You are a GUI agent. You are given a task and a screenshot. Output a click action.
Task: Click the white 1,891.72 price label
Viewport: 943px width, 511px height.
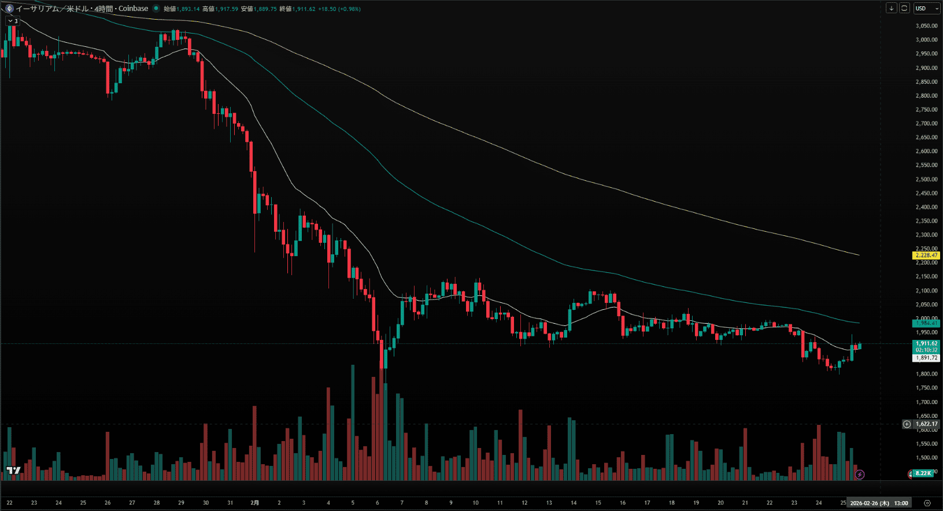[926, 358]
